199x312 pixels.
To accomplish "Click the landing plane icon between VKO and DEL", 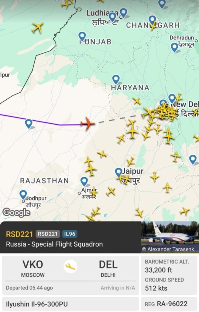I will click(70, 266).
